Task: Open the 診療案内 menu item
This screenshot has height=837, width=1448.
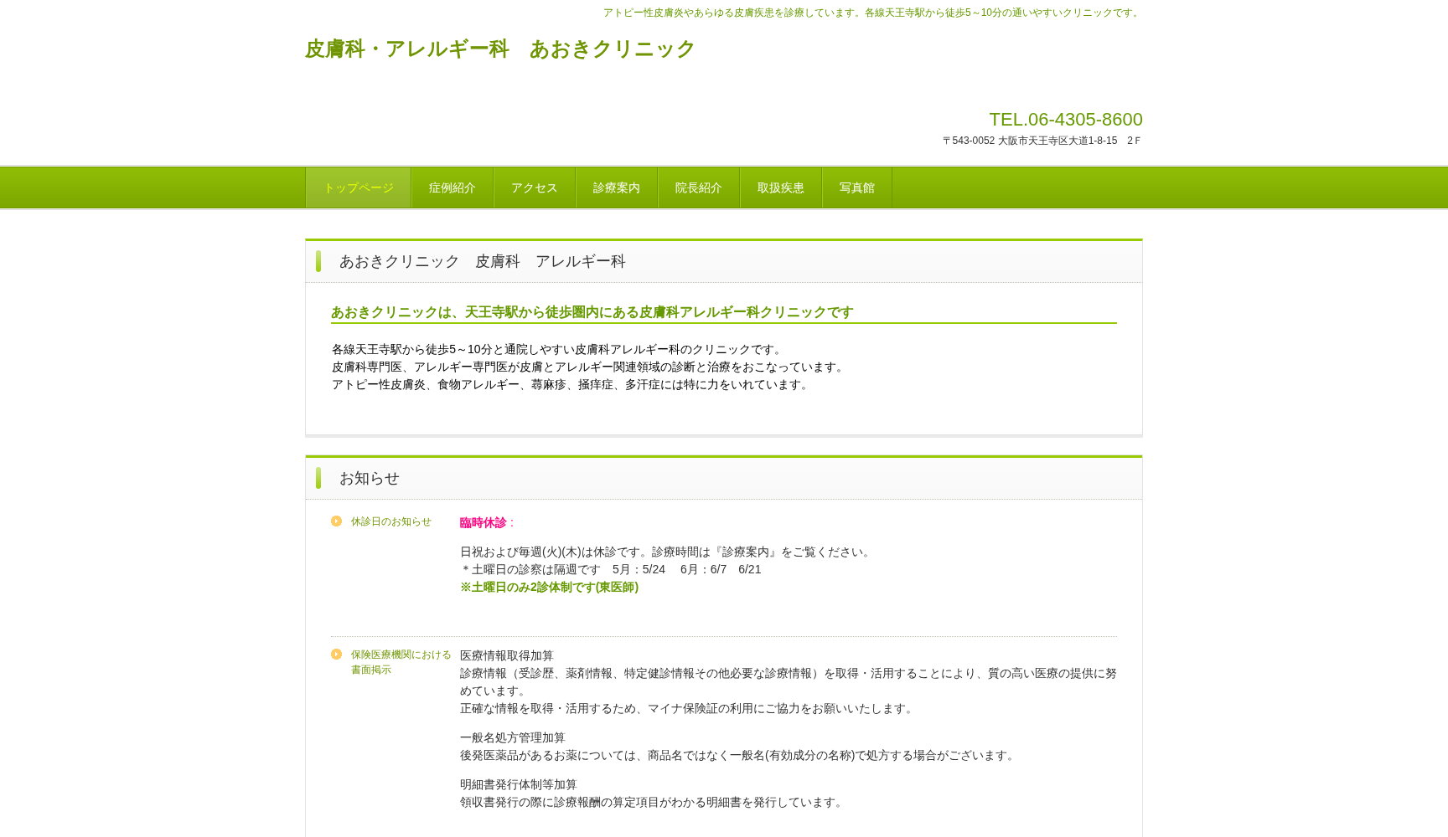Action: tap(617, 187)
